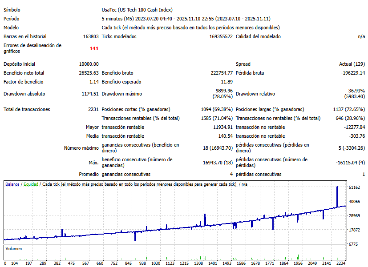Select the Ticks modelados value 169355522

[221, 37]
